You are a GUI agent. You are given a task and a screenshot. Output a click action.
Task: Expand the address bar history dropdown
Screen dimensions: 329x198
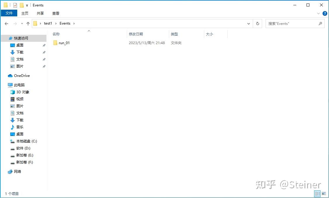tap(248, 23)
